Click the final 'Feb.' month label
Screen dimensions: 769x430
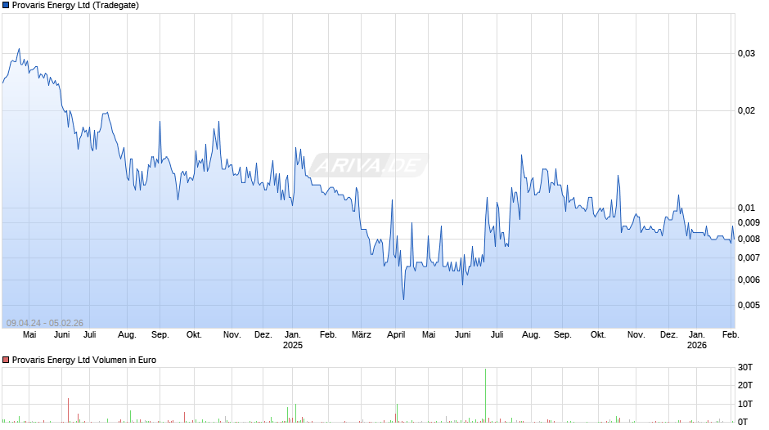tap(731, 335)
